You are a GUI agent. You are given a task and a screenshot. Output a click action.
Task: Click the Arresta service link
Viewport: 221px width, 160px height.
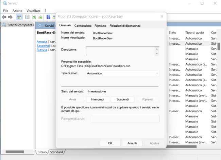click(42, 41)
